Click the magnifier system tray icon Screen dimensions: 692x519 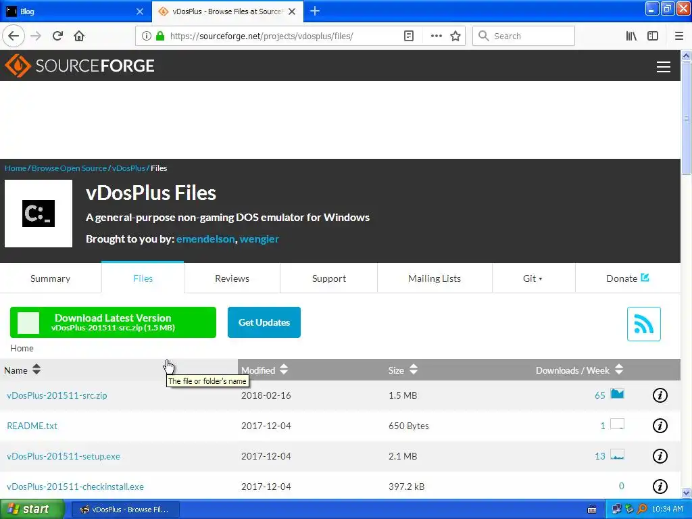[x=642, y=510]
